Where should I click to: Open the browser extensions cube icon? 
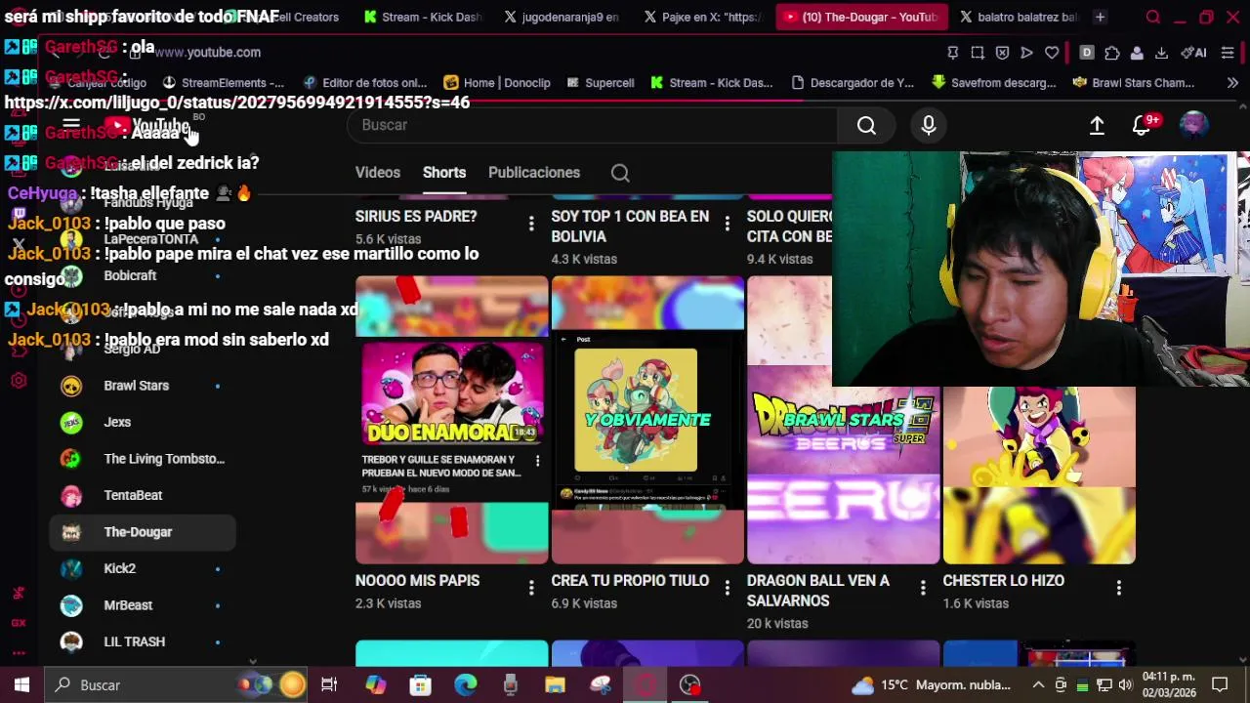[1111, 53]
